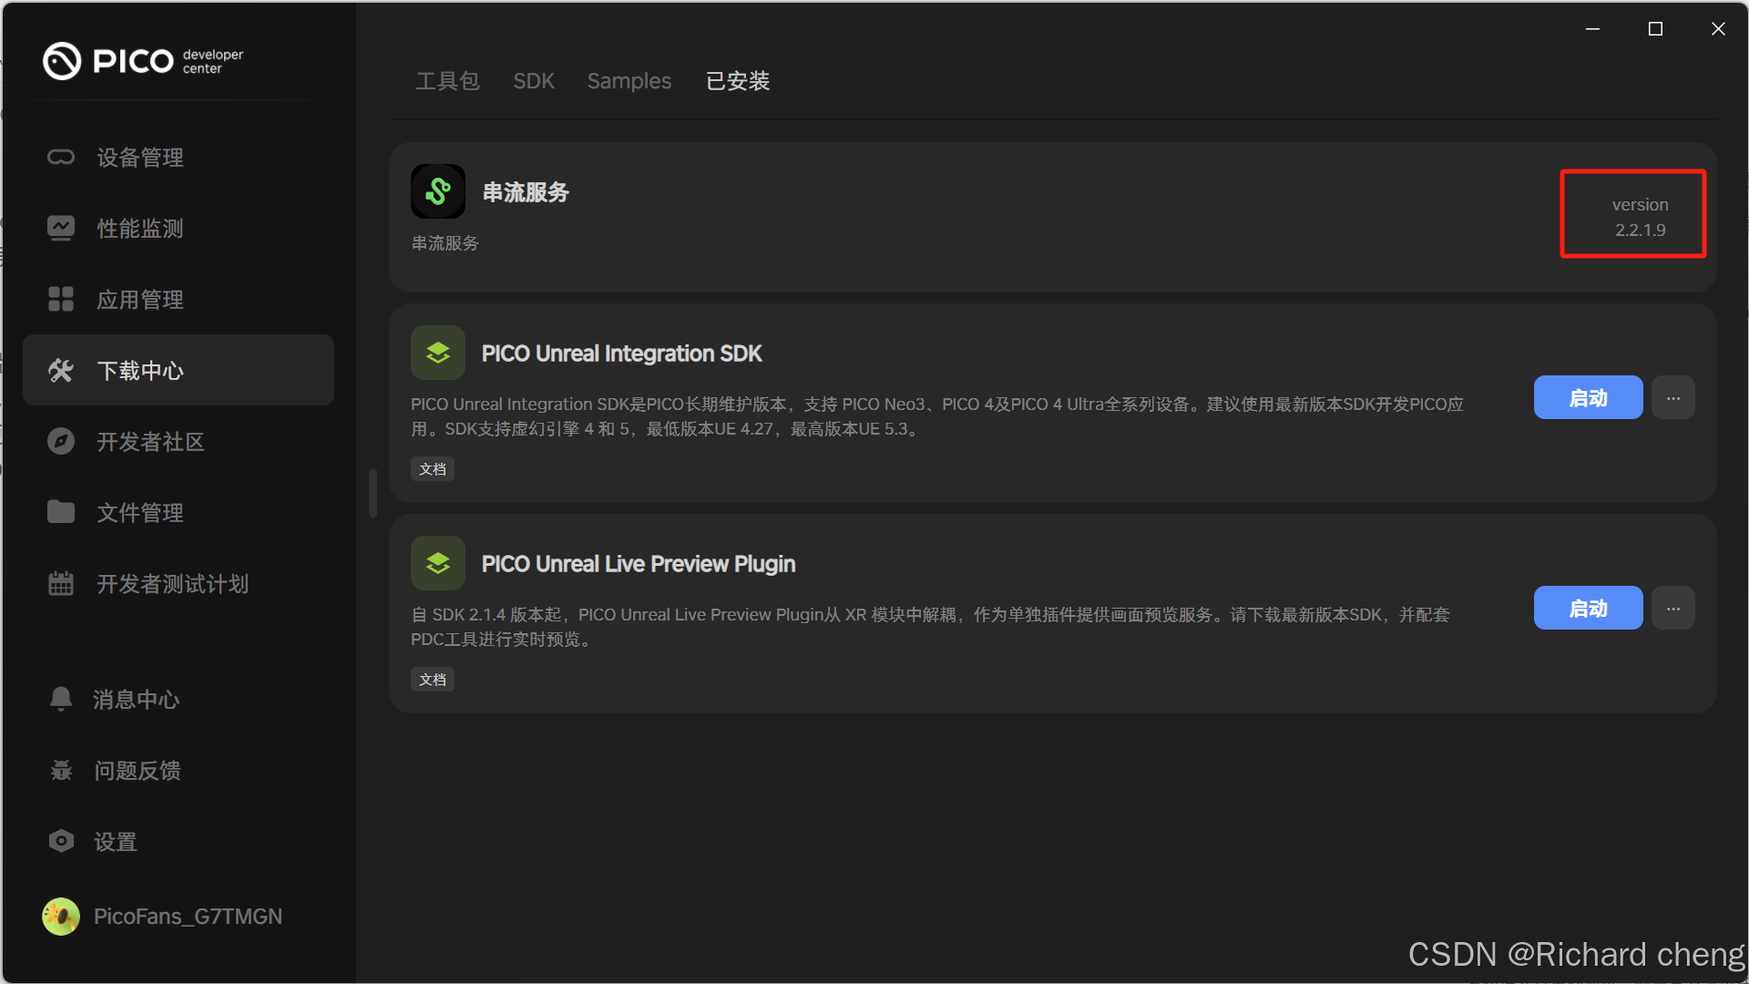Expand more options for Unreal Live Preview Plugin

coord(1673,609)
